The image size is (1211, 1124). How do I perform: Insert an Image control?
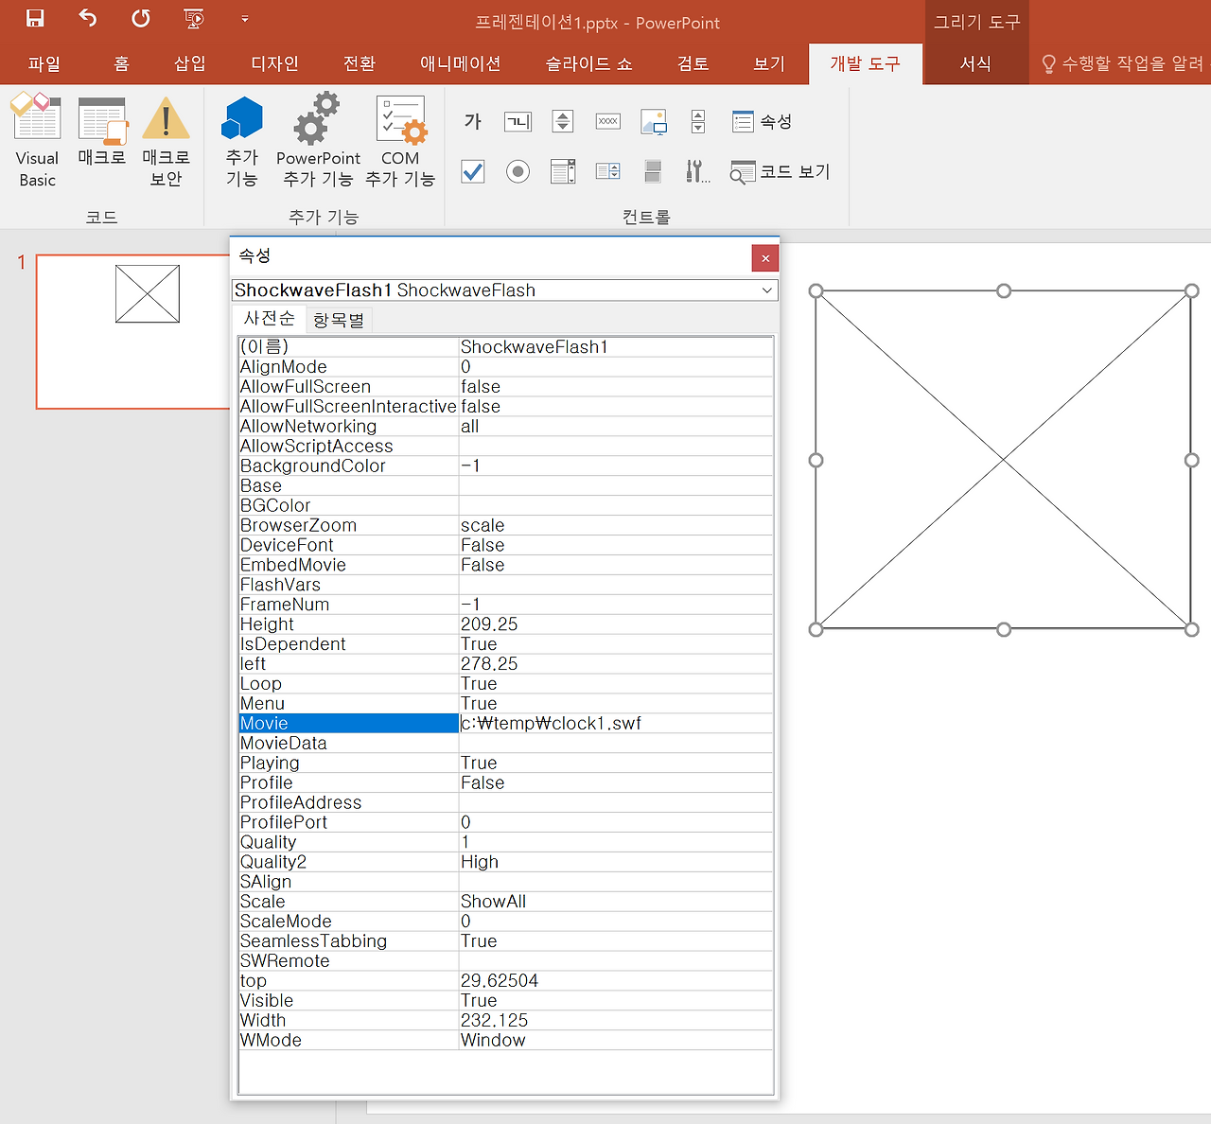point(654,121)
